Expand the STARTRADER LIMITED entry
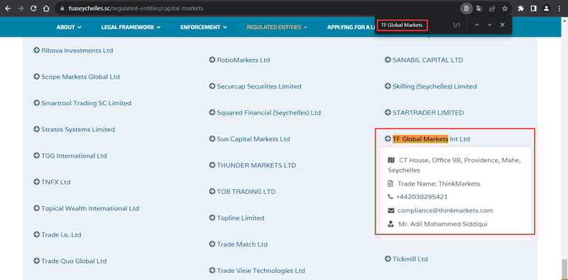This screenshot has height=280, width=568. (424, 113)
